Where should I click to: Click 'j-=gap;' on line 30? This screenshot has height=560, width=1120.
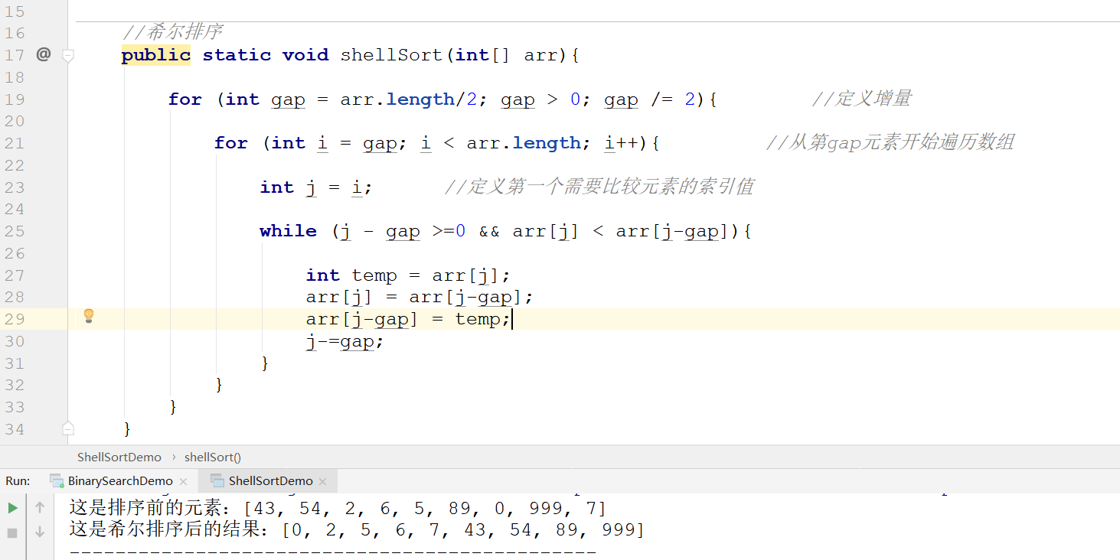[345, 341]
